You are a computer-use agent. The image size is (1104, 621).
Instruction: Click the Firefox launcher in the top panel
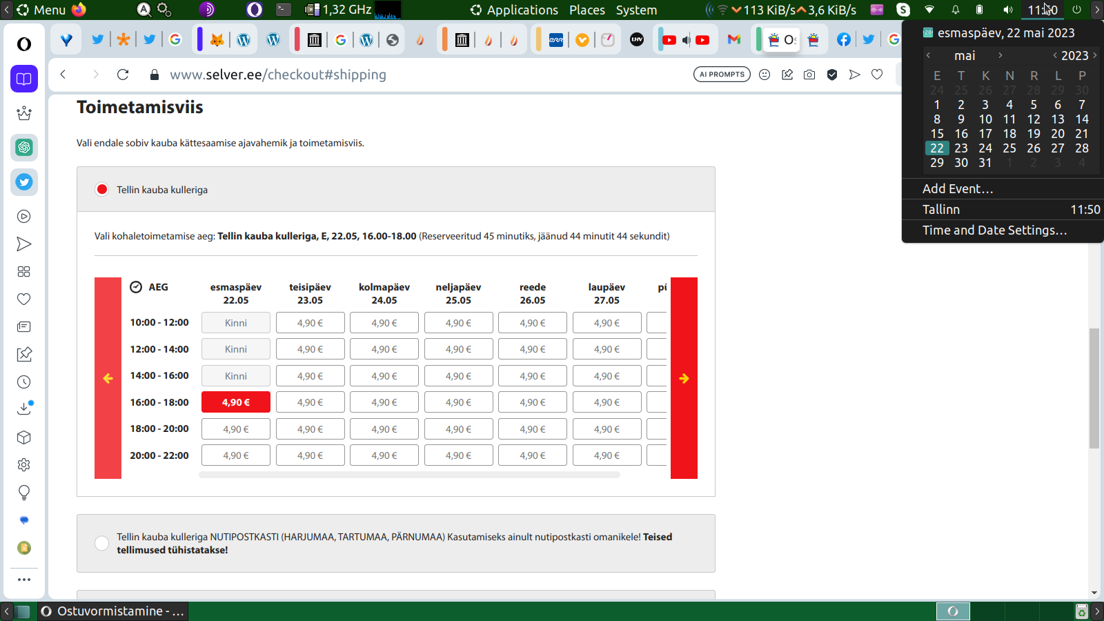(x=79, y=10)
